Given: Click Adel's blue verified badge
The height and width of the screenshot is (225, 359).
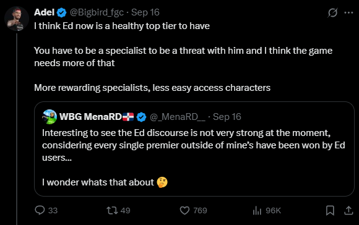Looking at the screenshot, I should (61, 12).
